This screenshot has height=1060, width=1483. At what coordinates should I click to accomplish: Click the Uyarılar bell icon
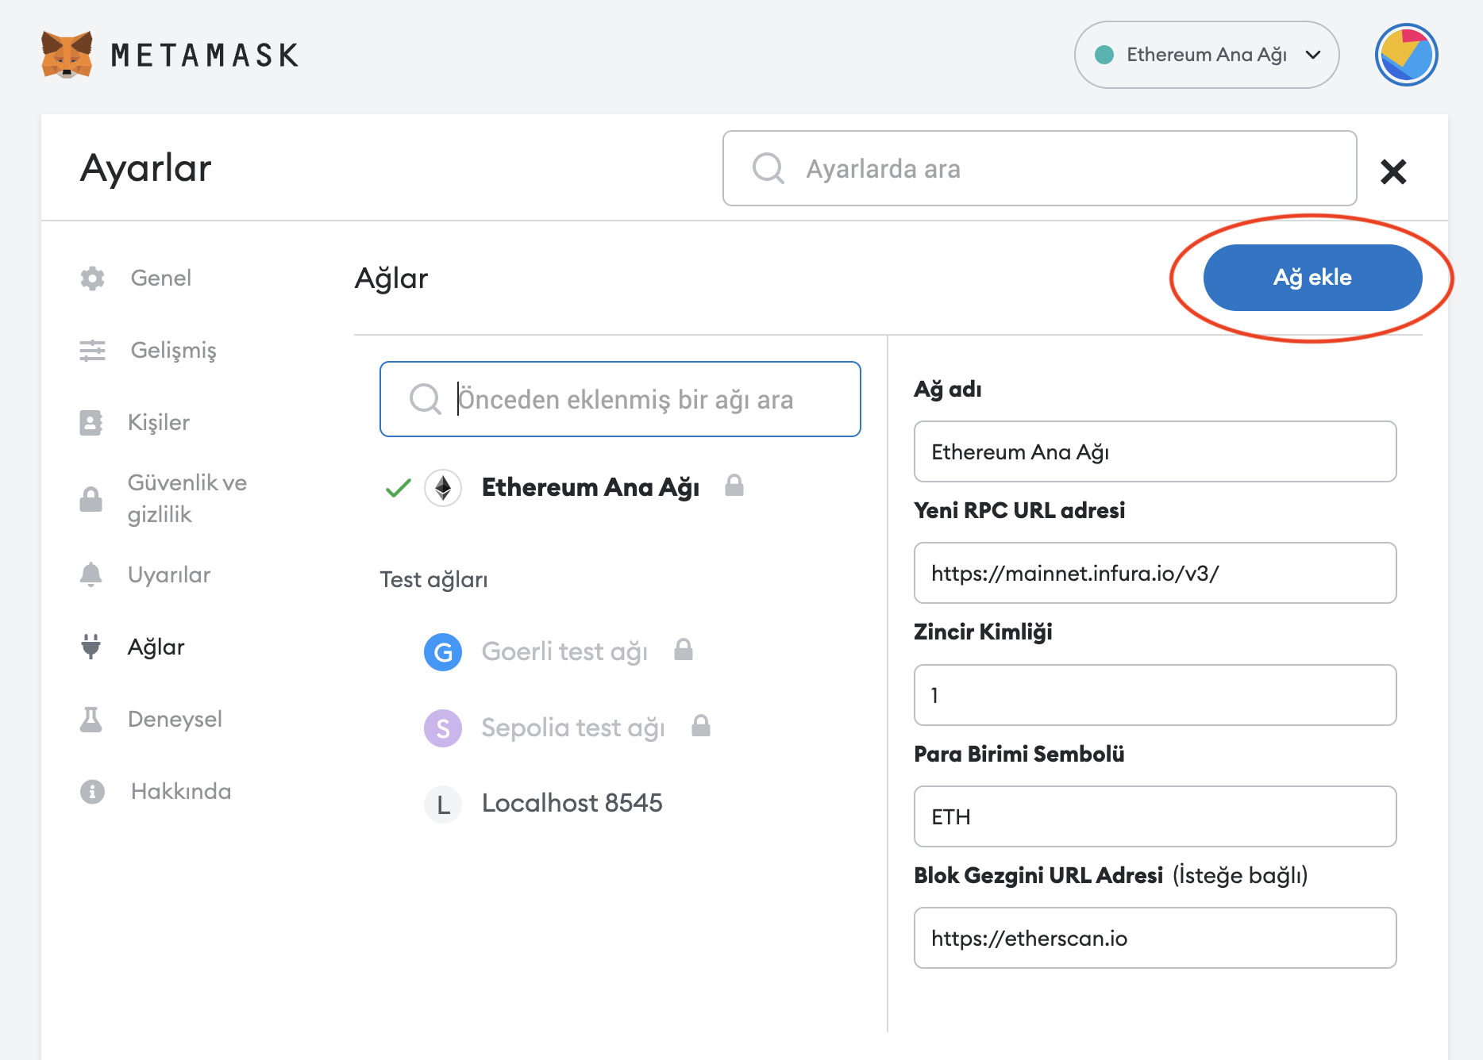pos(91,574)
